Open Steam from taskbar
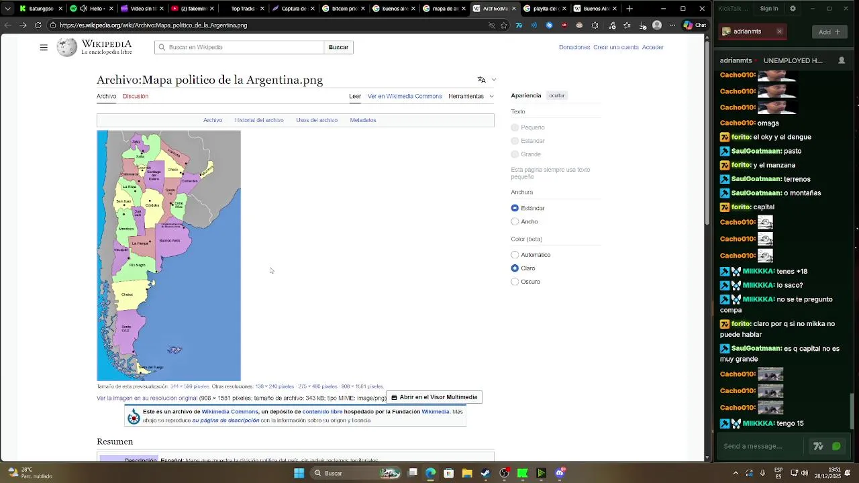859x483 pixels. (485, 473)
